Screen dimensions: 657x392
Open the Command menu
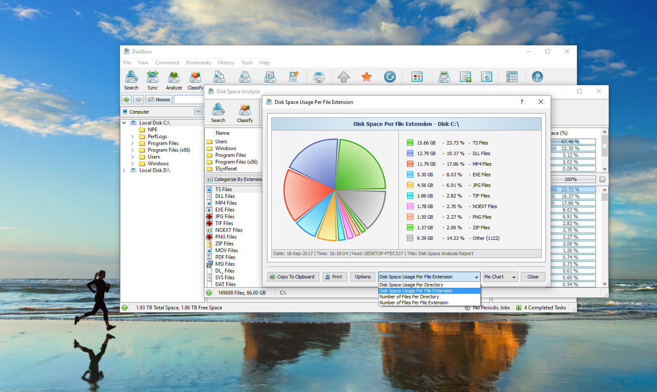[167, 63]
